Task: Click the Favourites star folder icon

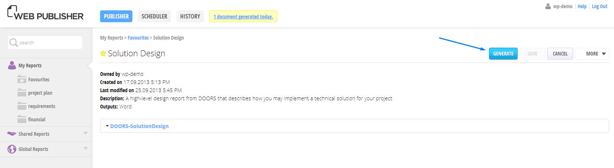Action: click(x=22, y=80)
